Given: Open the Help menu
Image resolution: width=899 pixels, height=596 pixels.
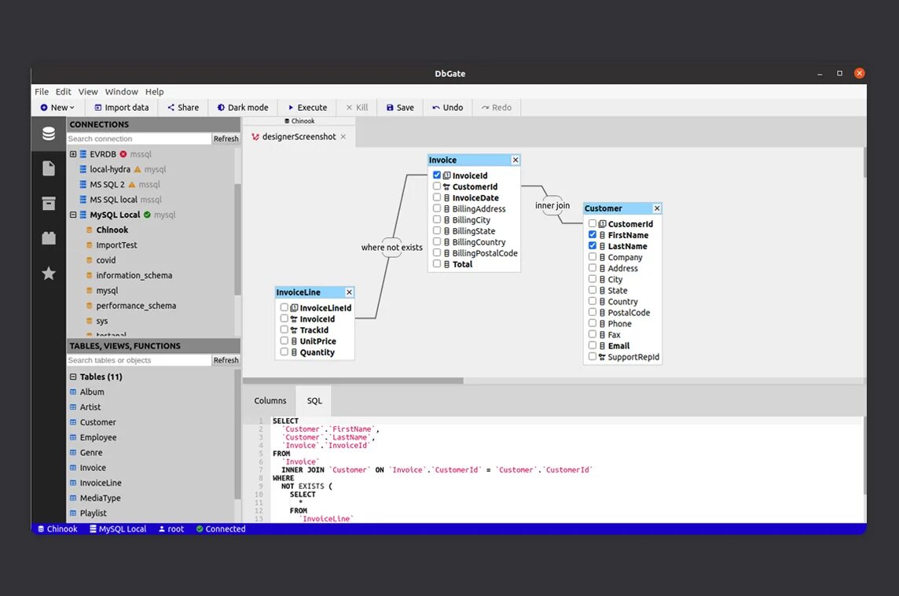Looking at the screenshot, I should click(x=154, y=92).
